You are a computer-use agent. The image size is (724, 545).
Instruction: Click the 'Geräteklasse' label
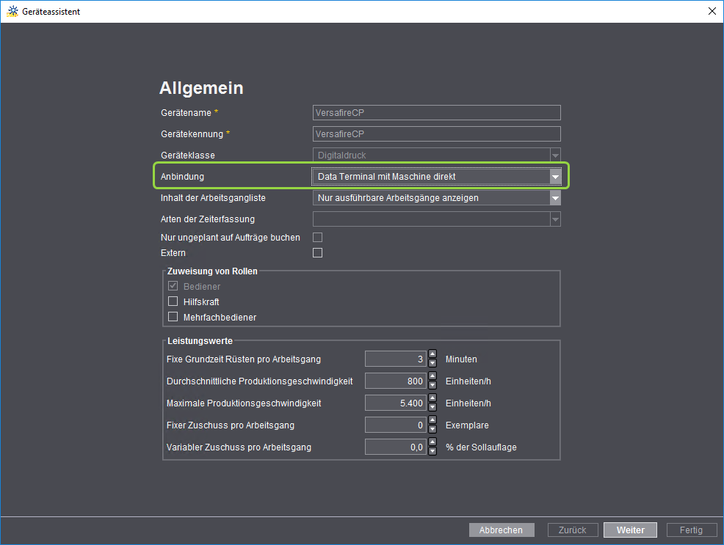pyautogui.click(x=187, y=156)
